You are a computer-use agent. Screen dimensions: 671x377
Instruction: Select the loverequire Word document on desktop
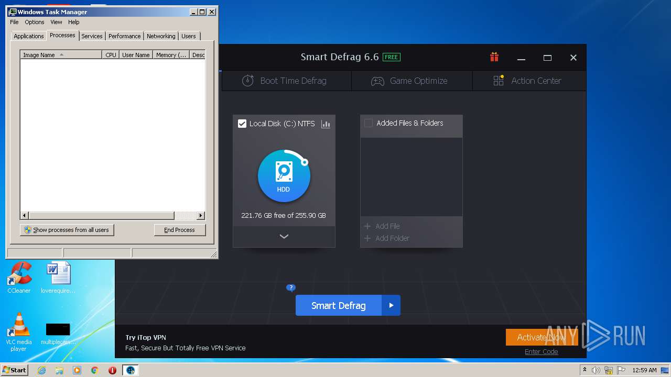click(58, 278)
